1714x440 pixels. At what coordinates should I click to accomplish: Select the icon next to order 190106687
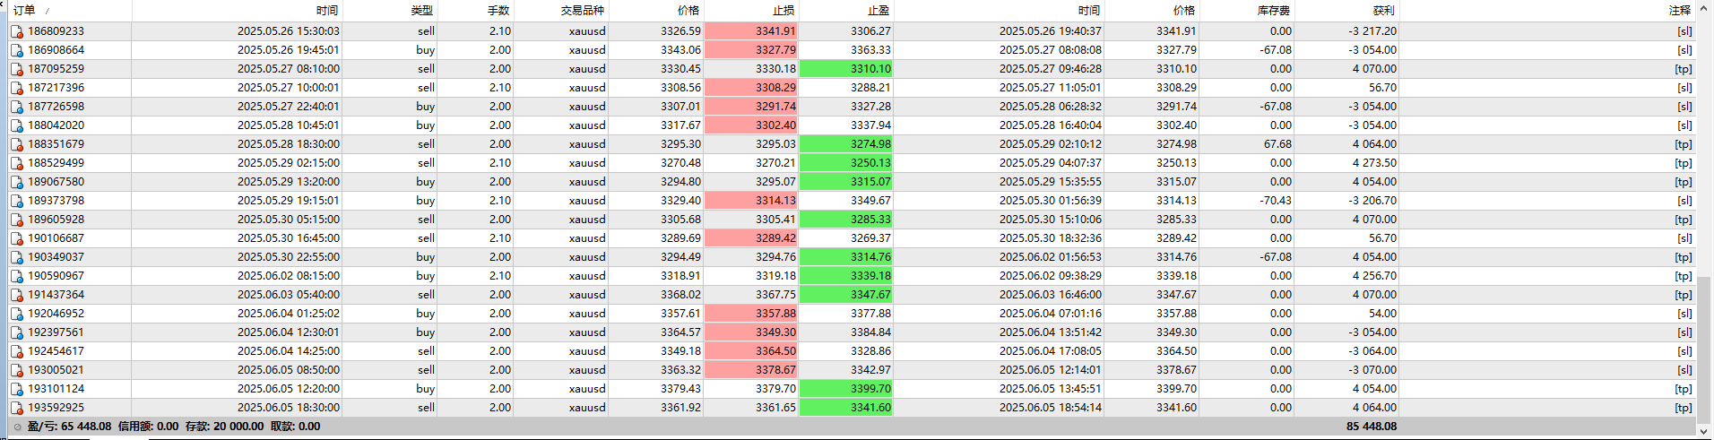click(17, 238)
